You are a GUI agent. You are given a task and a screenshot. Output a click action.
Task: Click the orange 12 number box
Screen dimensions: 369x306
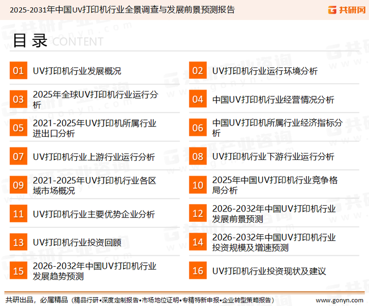(x=198, y=214)
